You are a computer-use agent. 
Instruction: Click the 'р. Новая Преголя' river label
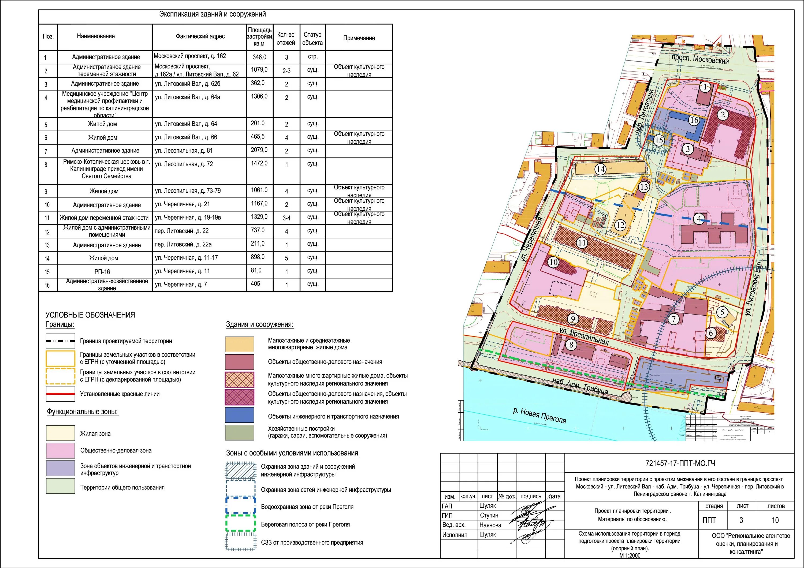coord(540,415)
